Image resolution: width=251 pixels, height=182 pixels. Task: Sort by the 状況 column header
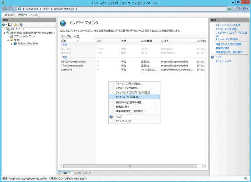(x=130, y=41)
